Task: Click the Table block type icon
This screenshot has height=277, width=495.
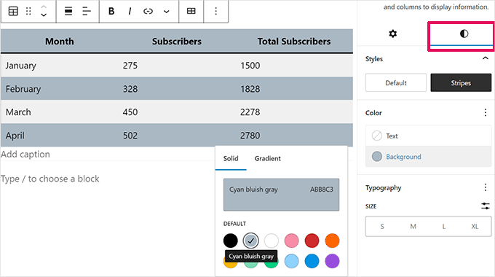Action: tap(13, 11)
